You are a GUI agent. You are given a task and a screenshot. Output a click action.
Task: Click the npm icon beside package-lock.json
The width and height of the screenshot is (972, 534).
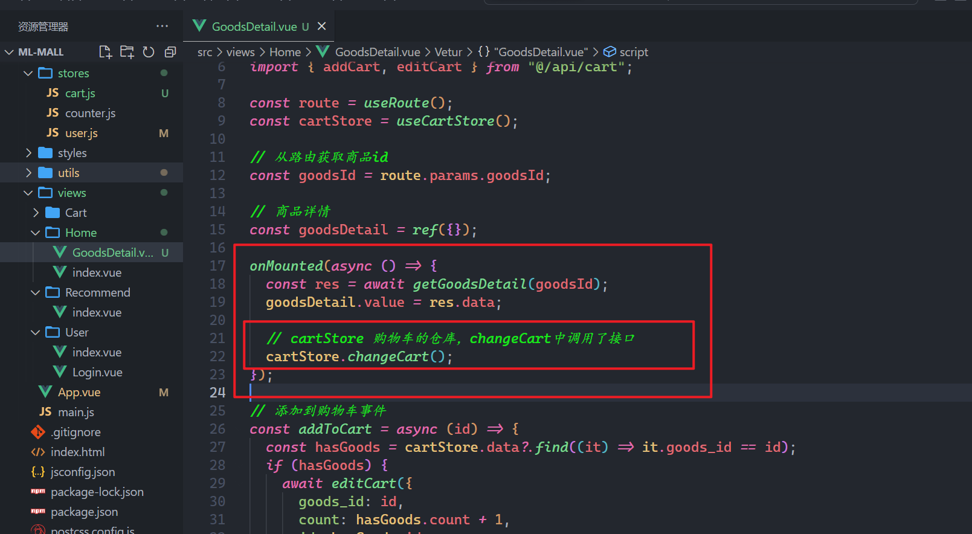(x=38, y=492)
